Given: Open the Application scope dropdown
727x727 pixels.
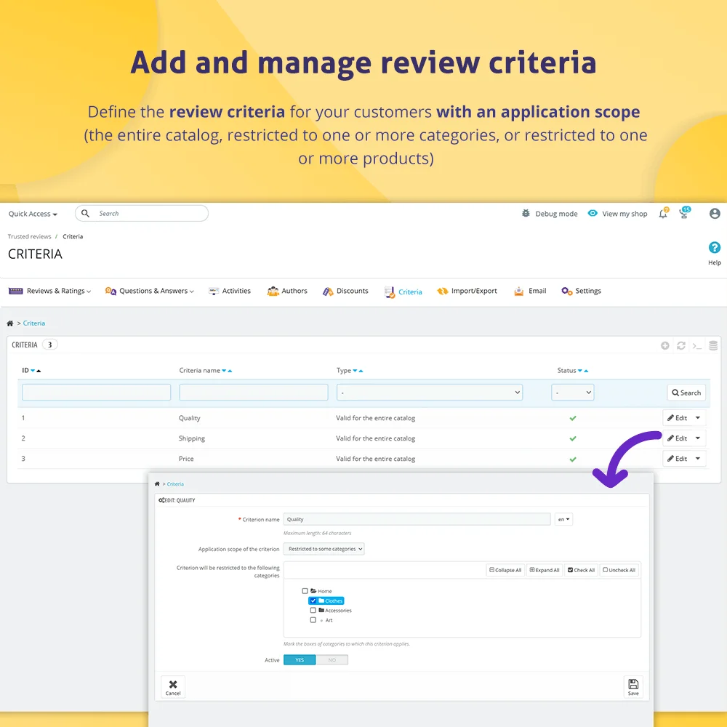Looking at the screenshot, I should coord(324,549).
